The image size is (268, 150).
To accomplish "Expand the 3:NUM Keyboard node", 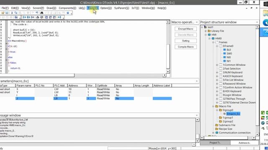I will pos(217,72).
